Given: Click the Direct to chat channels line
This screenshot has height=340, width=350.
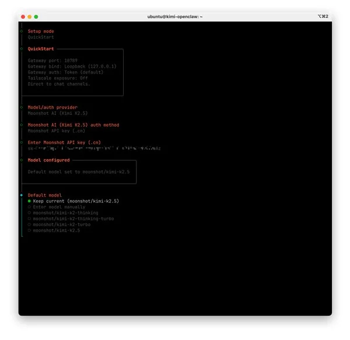Looking at the screenshot, I should pos(59,84).
